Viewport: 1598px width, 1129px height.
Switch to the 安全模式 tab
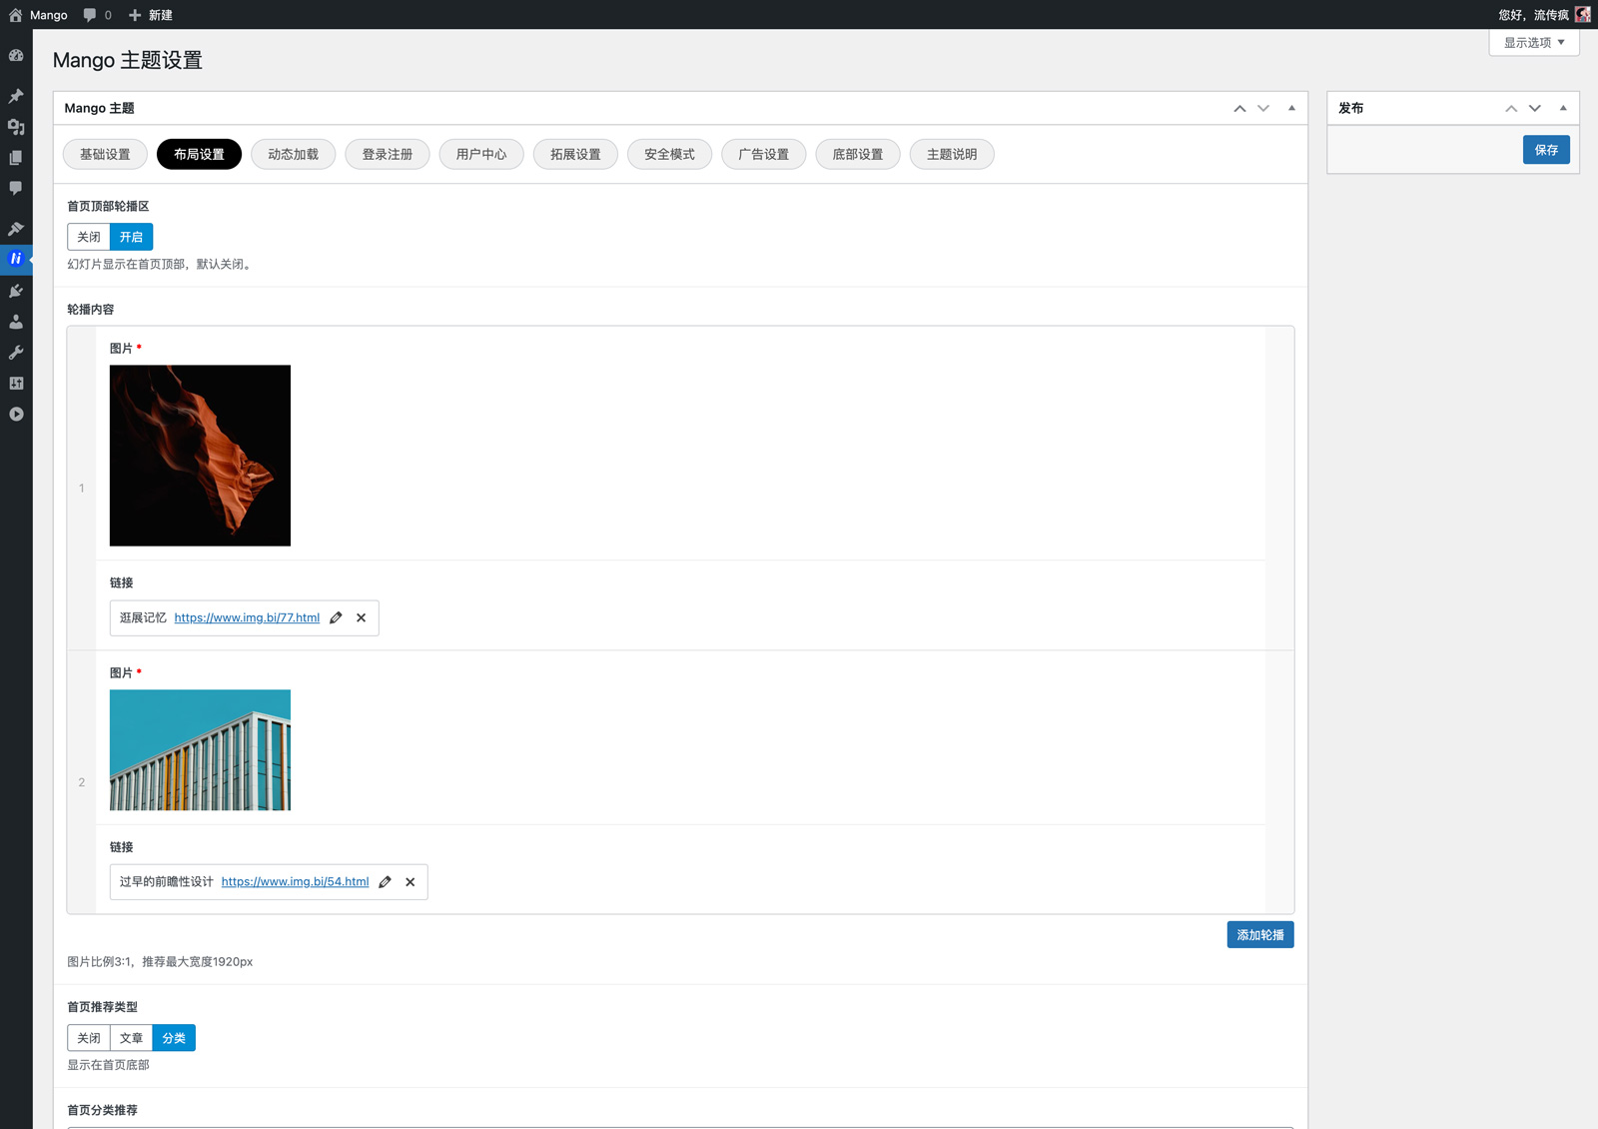point(669,154)
